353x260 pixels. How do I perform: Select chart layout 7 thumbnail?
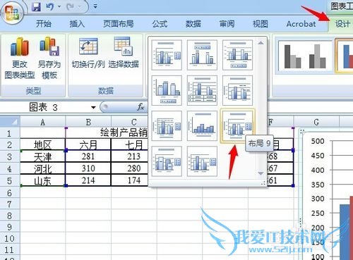(x=167, y=126)
